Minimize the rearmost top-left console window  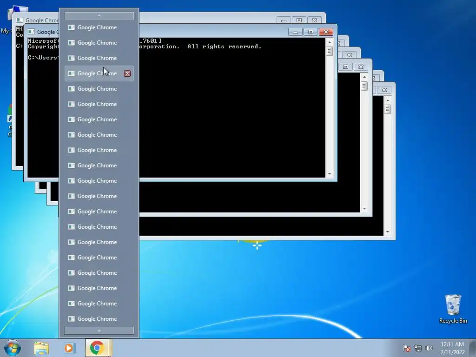click(284, 20)
